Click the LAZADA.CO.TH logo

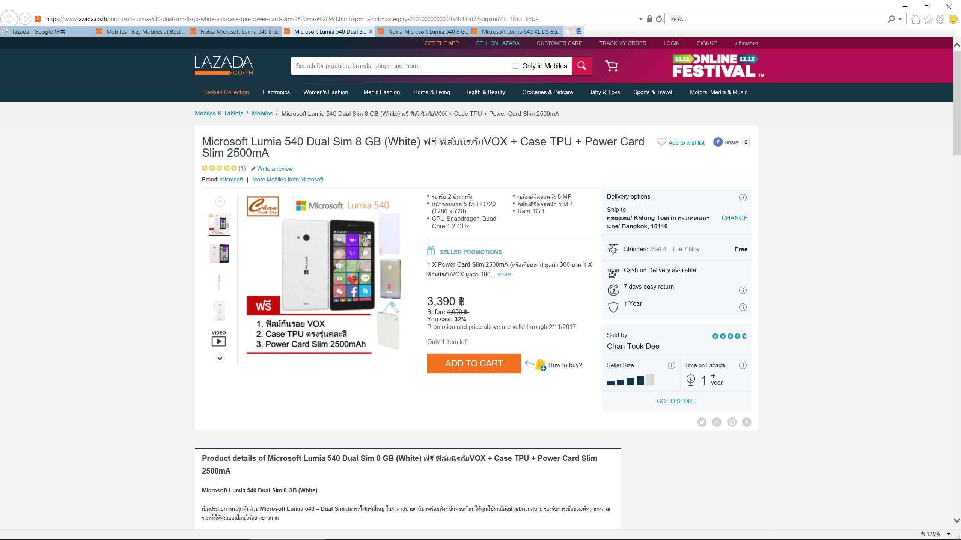(x=224, y=65)
